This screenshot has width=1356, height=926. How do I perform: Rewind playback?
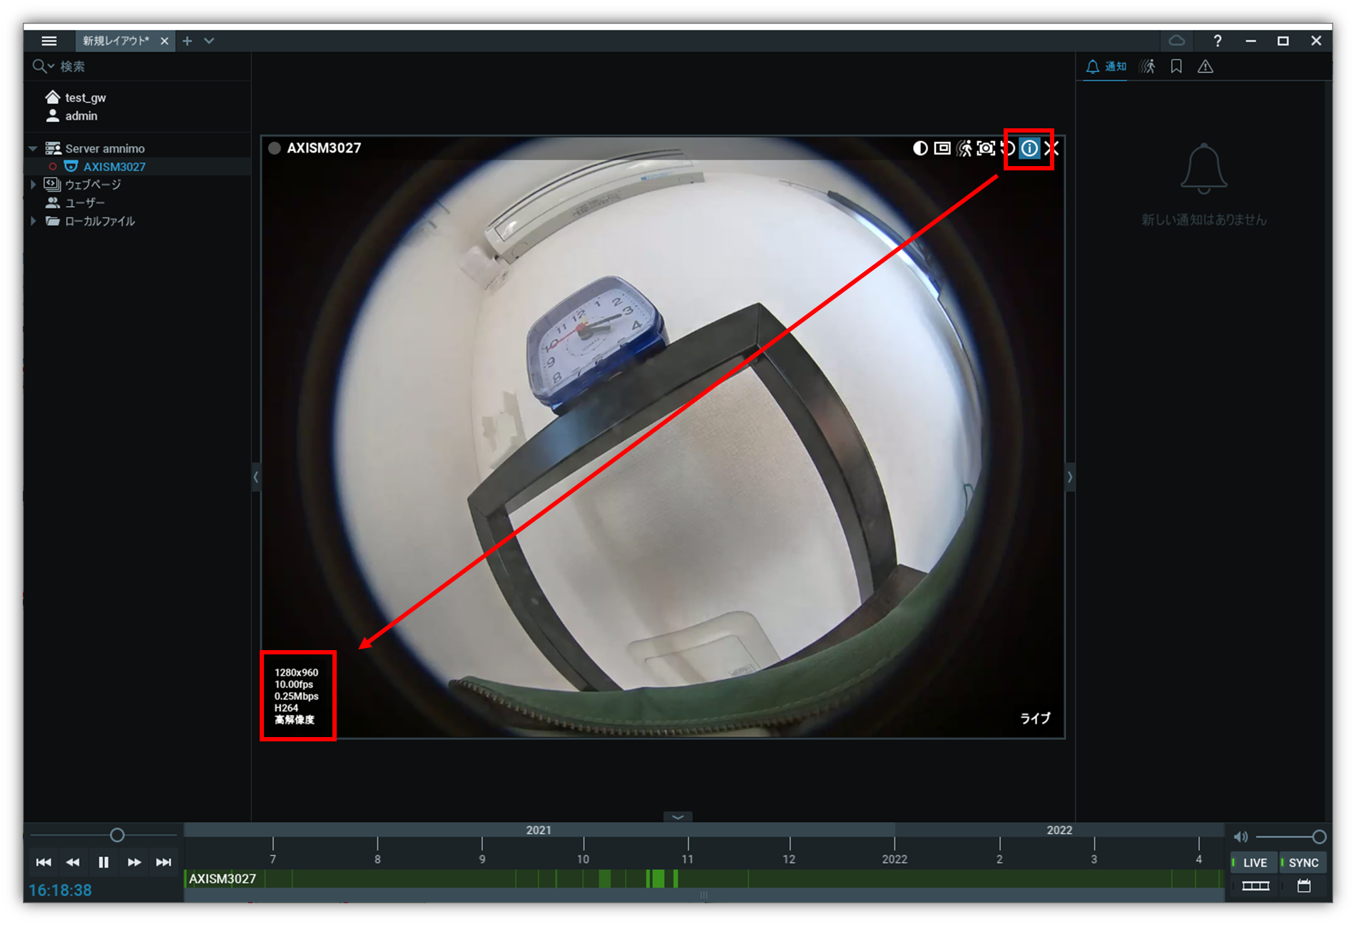point(73,862)
